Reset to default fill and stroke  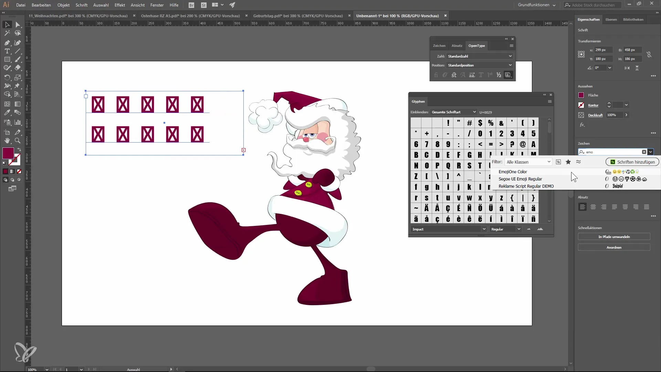(4, 163)
